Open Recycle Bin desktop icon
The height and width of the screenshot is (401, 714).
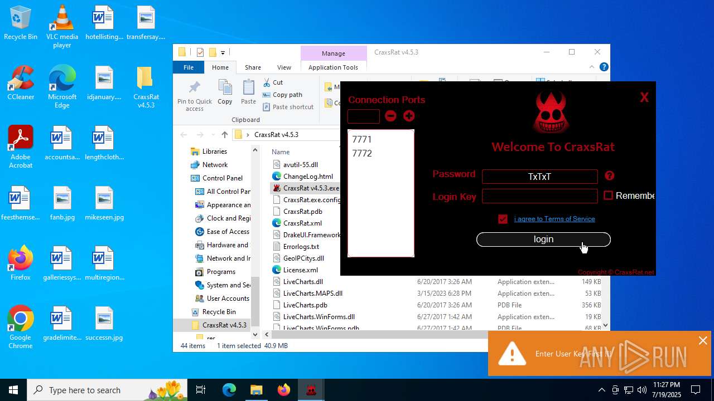pyautogui.click(x=21, y=23)
